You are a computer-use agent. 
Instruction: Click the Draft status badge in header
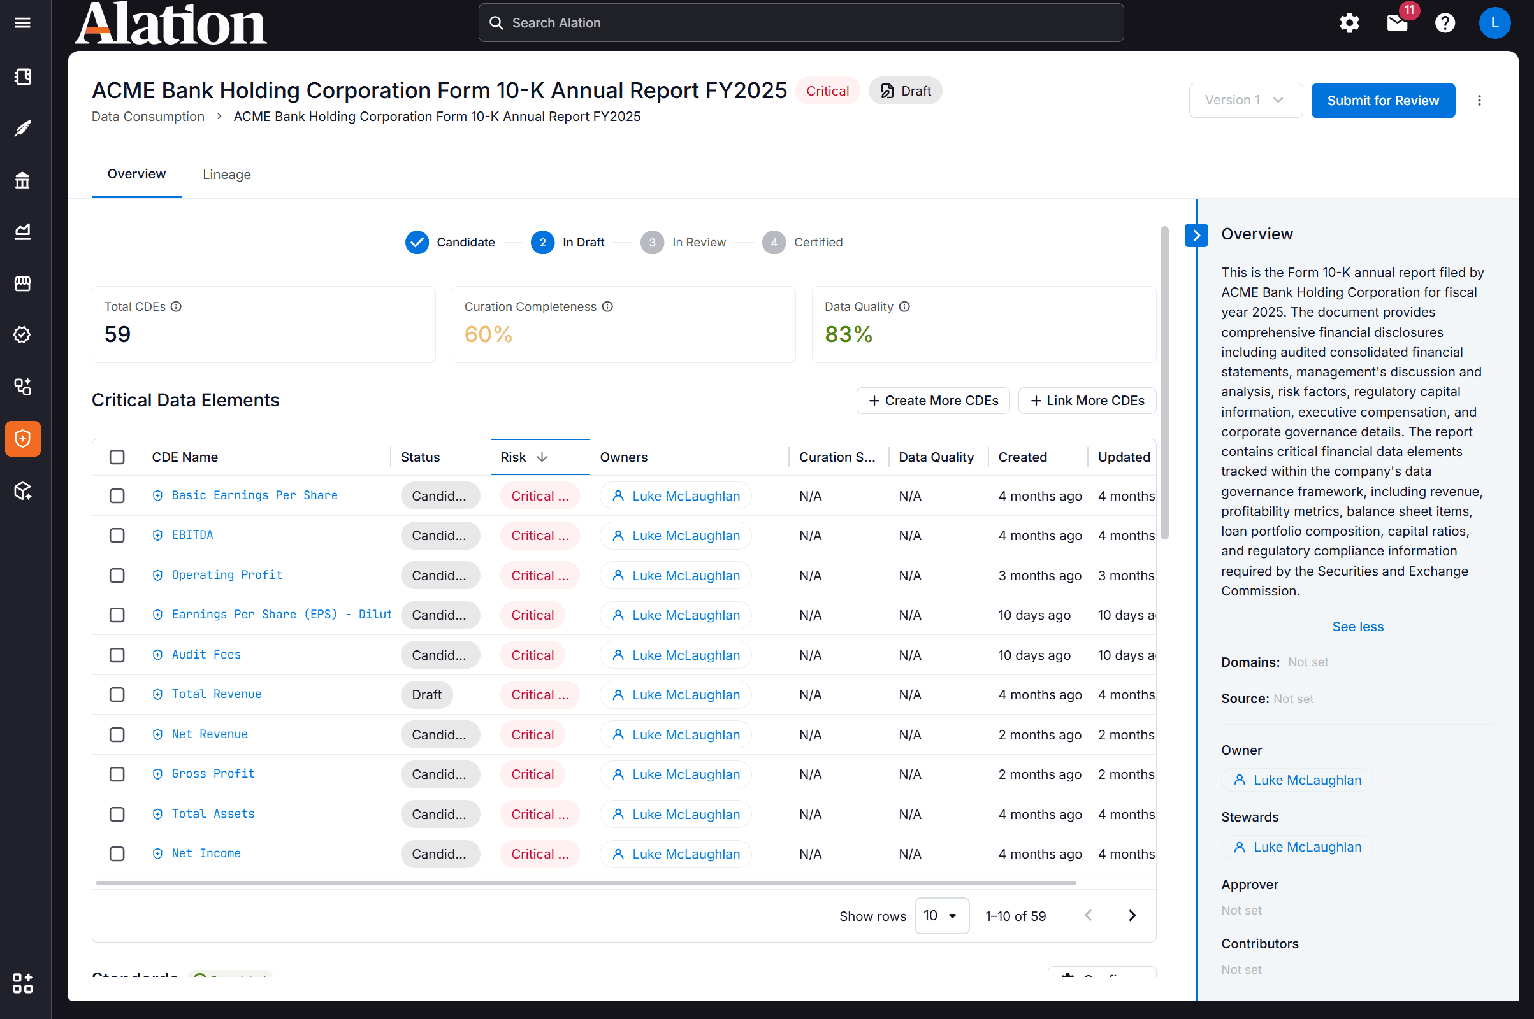click(905, 91)
